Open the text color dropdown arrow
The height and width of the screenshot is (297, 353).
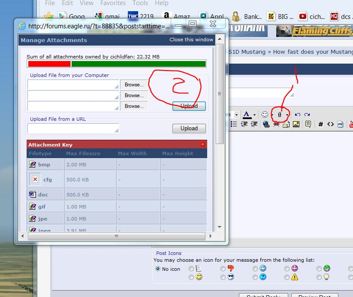tap(254, 115)
